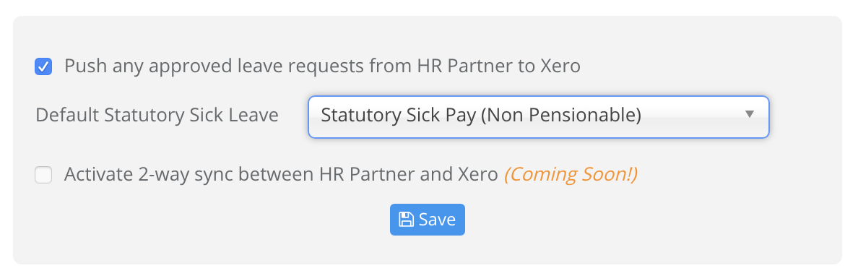Open the Default Statutory Sick Leave dropdown
Screen dimensions: 858x276
click(539, 116)
